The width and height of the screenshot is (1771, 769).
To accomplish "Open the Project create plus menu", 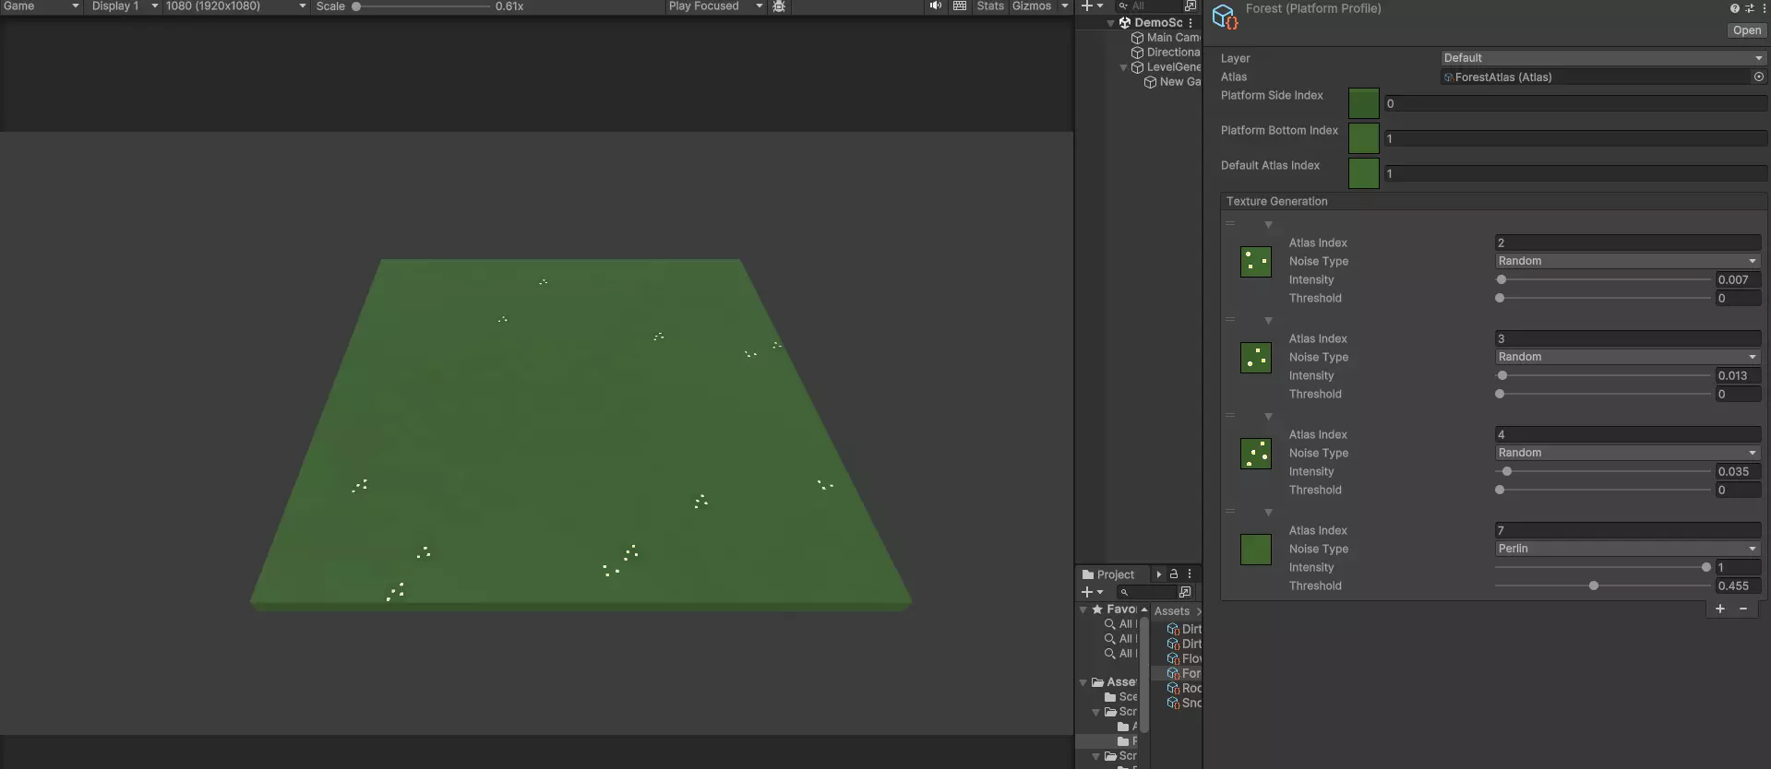I will pos(1092,592).
